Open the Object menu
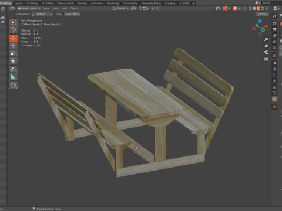The image size is (282, 211). (74, 8)
